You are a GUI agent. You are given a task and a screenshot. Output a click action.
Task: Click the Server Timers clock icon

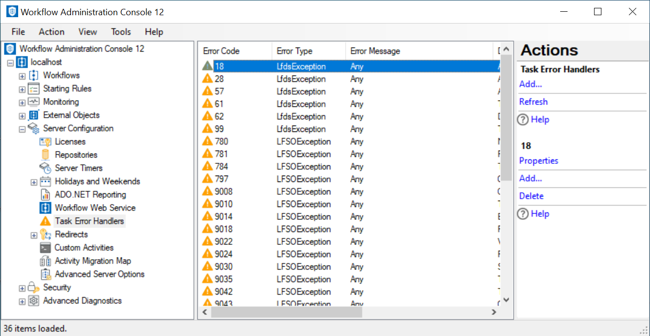pyautogui.click(x=46, y=168)
